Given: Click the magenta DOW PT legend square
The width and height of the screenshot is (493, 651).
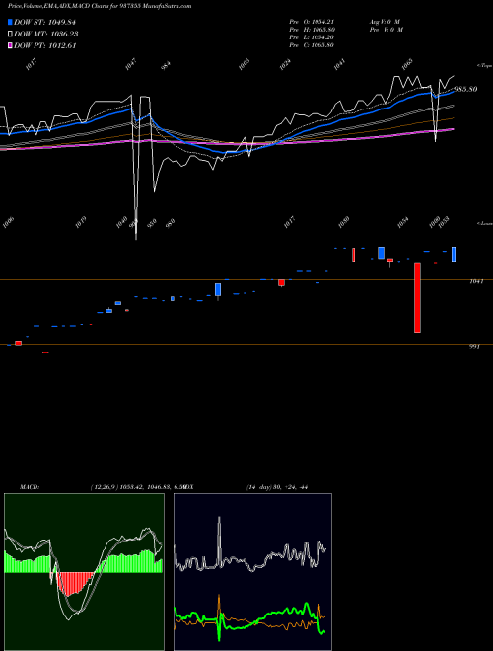Looking at the screenshot, I should click(11, 45).
